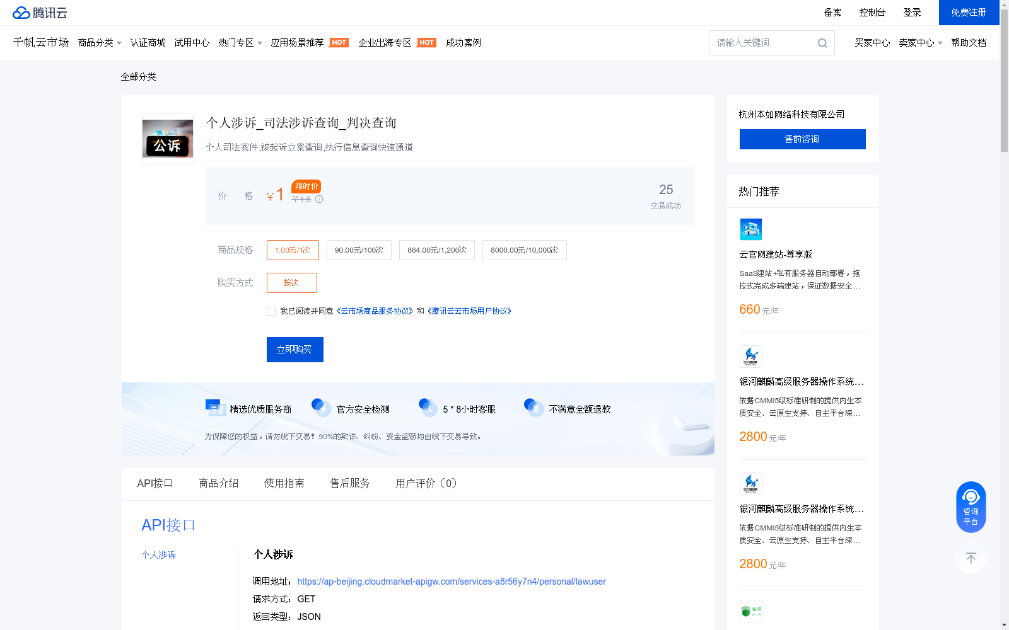This screenshot has width=1009, height=630.
Task: Select 个人涉诉 in API sidebar
Action: (159, 555)
